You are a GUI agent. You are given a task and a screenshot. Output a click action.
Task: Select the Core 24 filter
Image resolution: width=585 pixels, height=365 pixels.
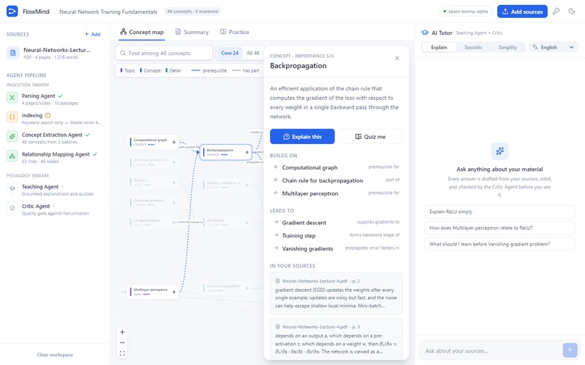[229, 54]
